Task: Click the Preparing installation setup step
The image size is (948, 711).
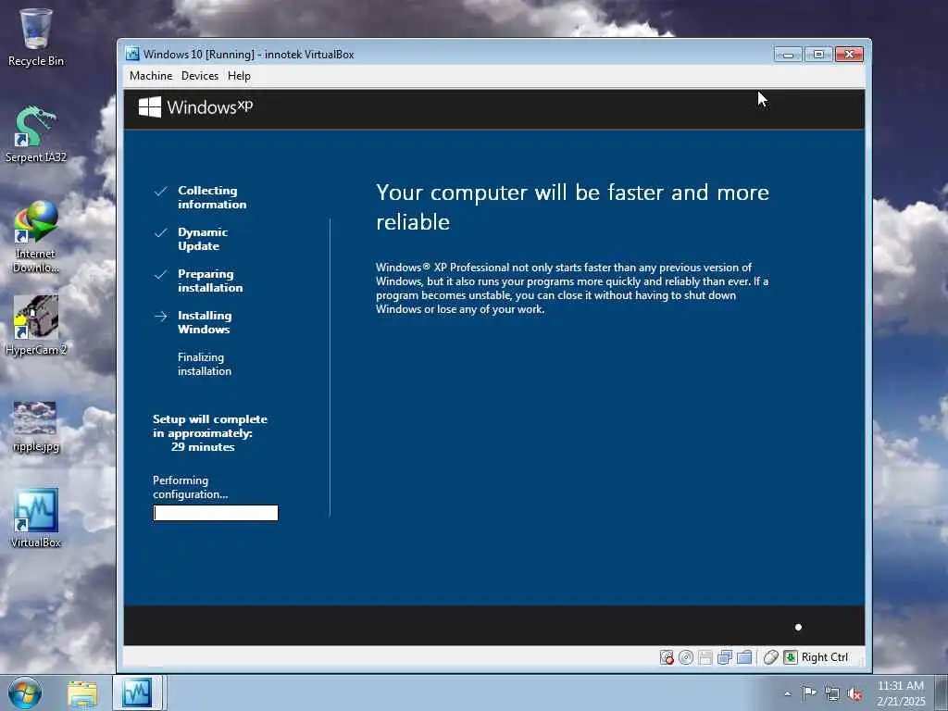Action: coord(210,281)
